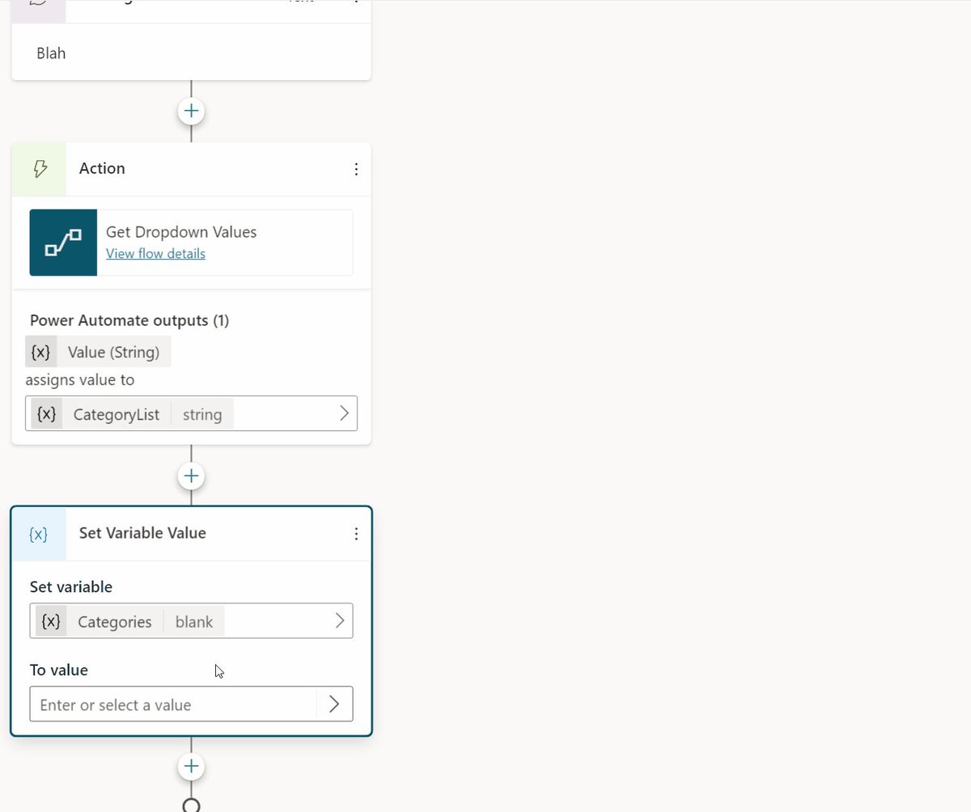Click the {x} icon in the Set Variable Value header

pyautogui.click(x=39, y=533)
